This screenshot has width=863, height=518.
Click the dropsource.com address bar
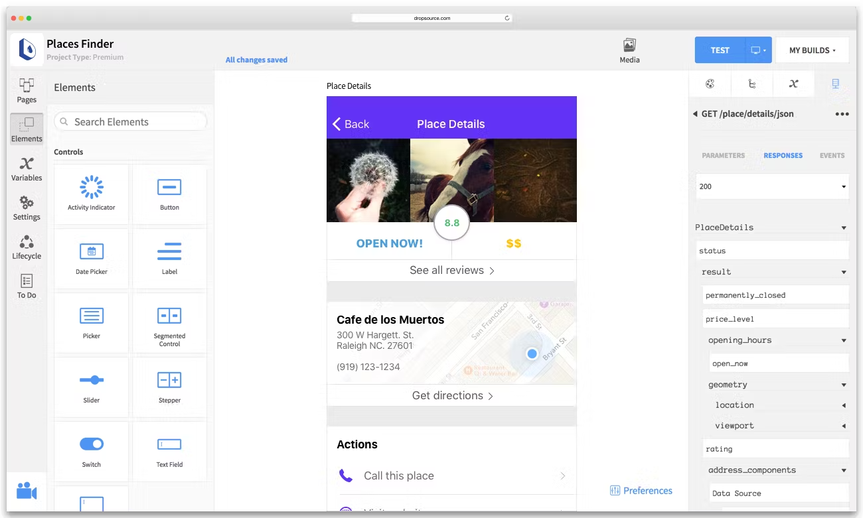coord(431,18)
